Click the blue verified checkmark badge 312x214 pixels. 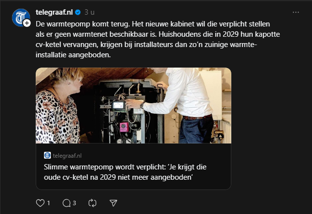click(x=78, y=12)
